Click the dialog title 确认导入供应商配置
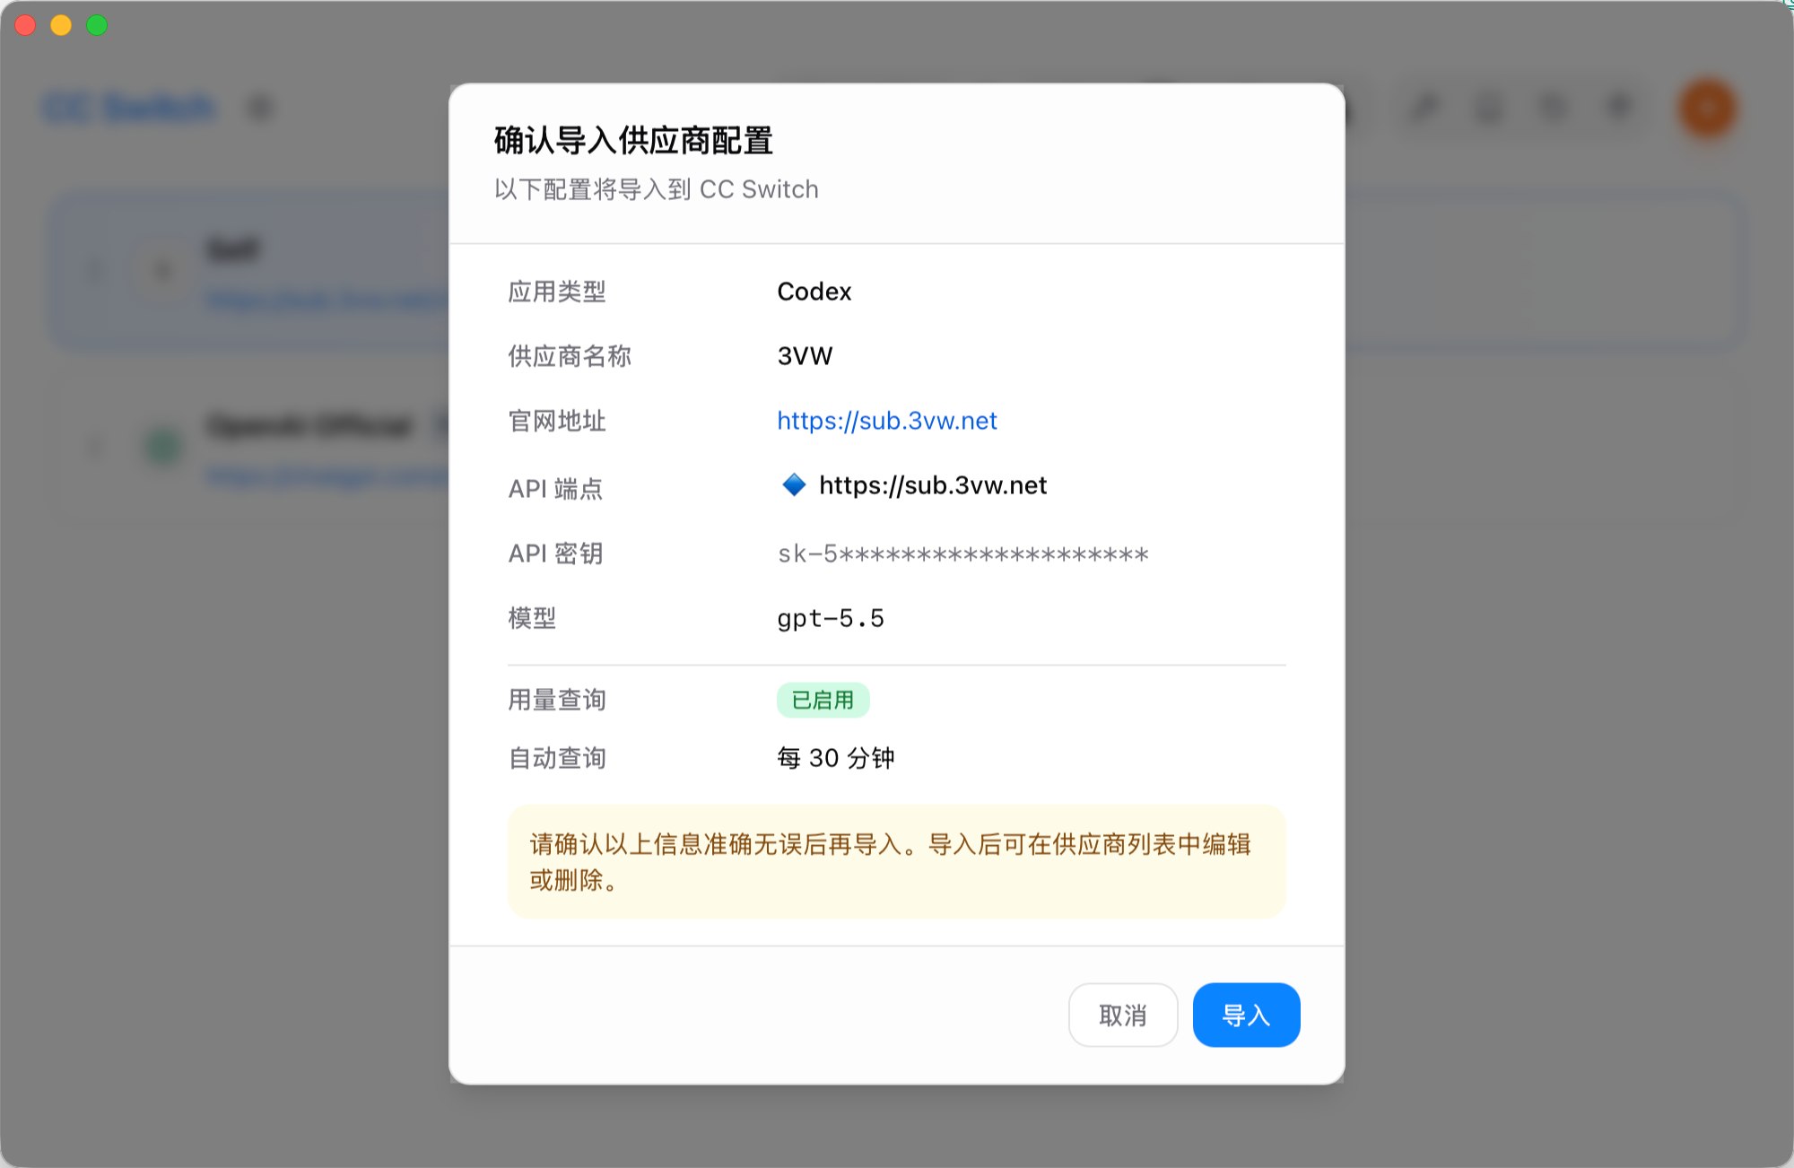 (633, 141)
